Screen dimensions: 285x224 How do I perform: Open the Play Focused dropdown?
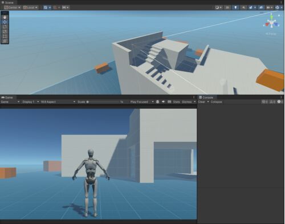point(142,102)
